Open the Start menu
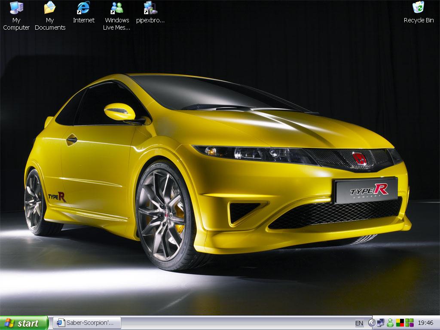This screenshot has width=440, height=330. (x=24, y=323)
